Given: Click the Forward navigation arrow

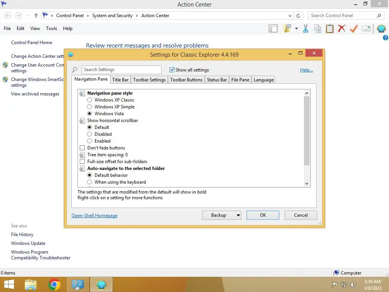Looking at the screenshot, I should pyautogui.click(x=18, y=16).
